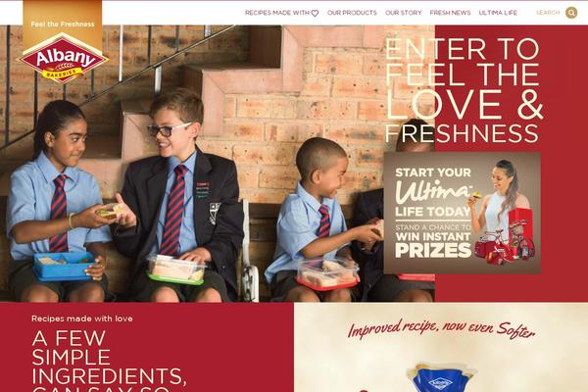Visit the Ultima Life page
The height and width of the screenshot is (392, 588).
click(x=498, y=13)
